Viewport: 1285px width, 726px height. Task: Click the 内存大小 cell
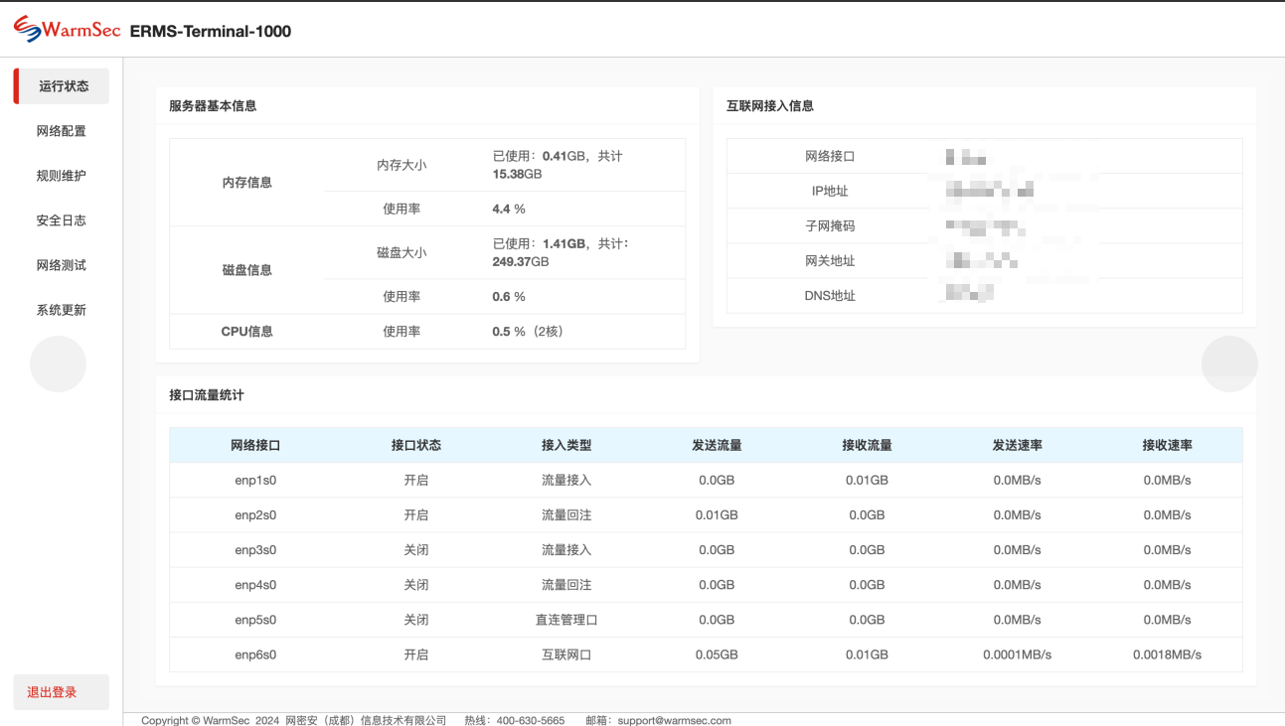coord(402,165)
